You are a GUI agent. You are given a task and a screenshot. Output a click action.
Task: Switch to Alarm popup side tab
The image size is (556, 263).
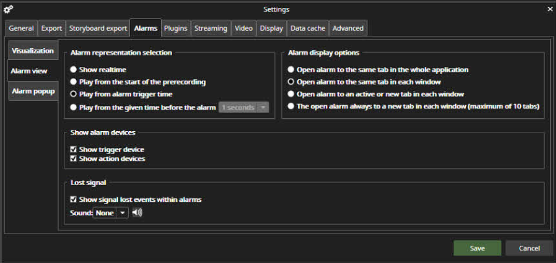[33, 91]
